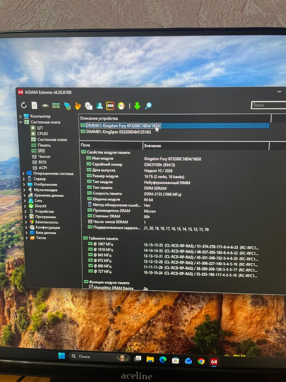
Task: Click the Windows taskbar Поиск search box
Action: 100,357
